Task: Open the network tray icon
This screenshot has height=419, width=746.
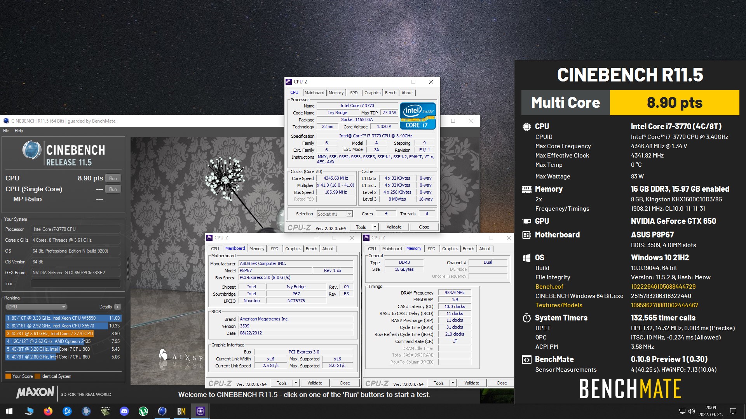Action: pos(682,411)
